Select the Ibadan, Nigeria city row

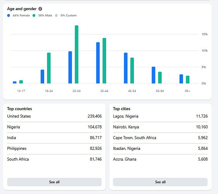(x=160, y=148)
